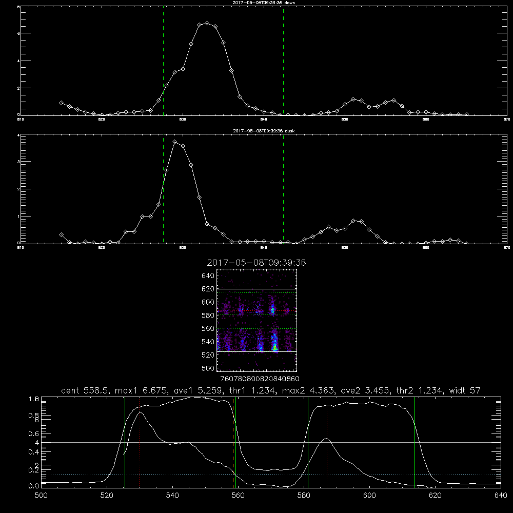This screenshot has width=513, height=513.
Task: Click the heatmap y-axis label 600
Action: [x=208, y=302]
